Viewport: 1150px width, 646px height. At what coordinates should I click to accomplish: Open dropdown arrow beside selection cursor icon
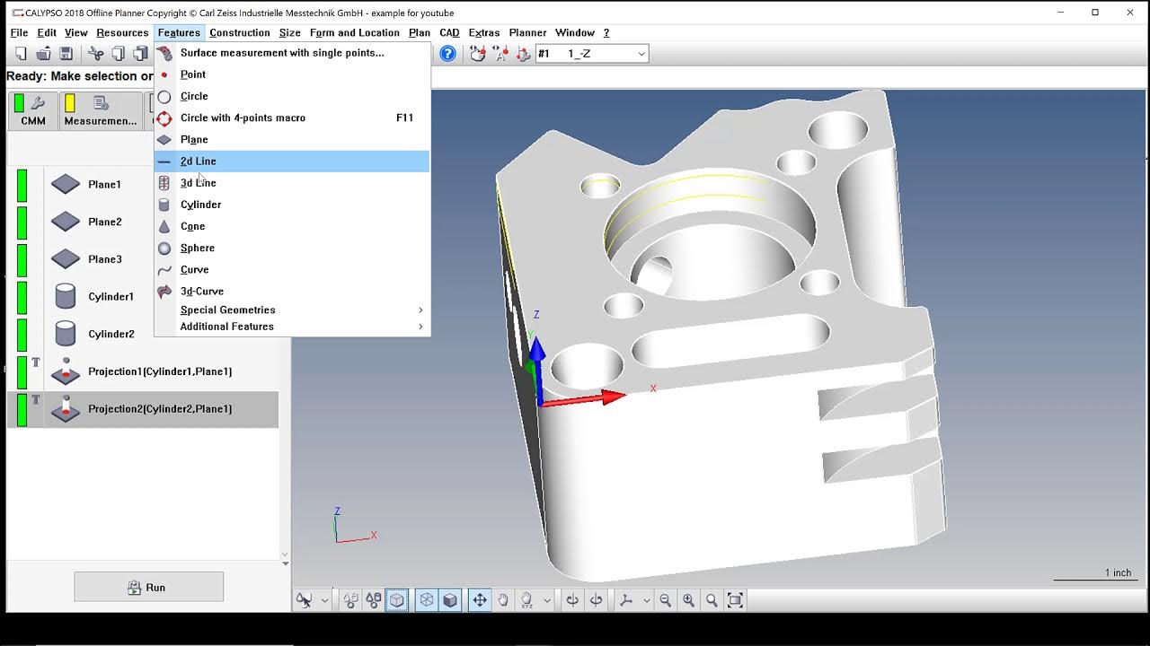coord(324,600)
